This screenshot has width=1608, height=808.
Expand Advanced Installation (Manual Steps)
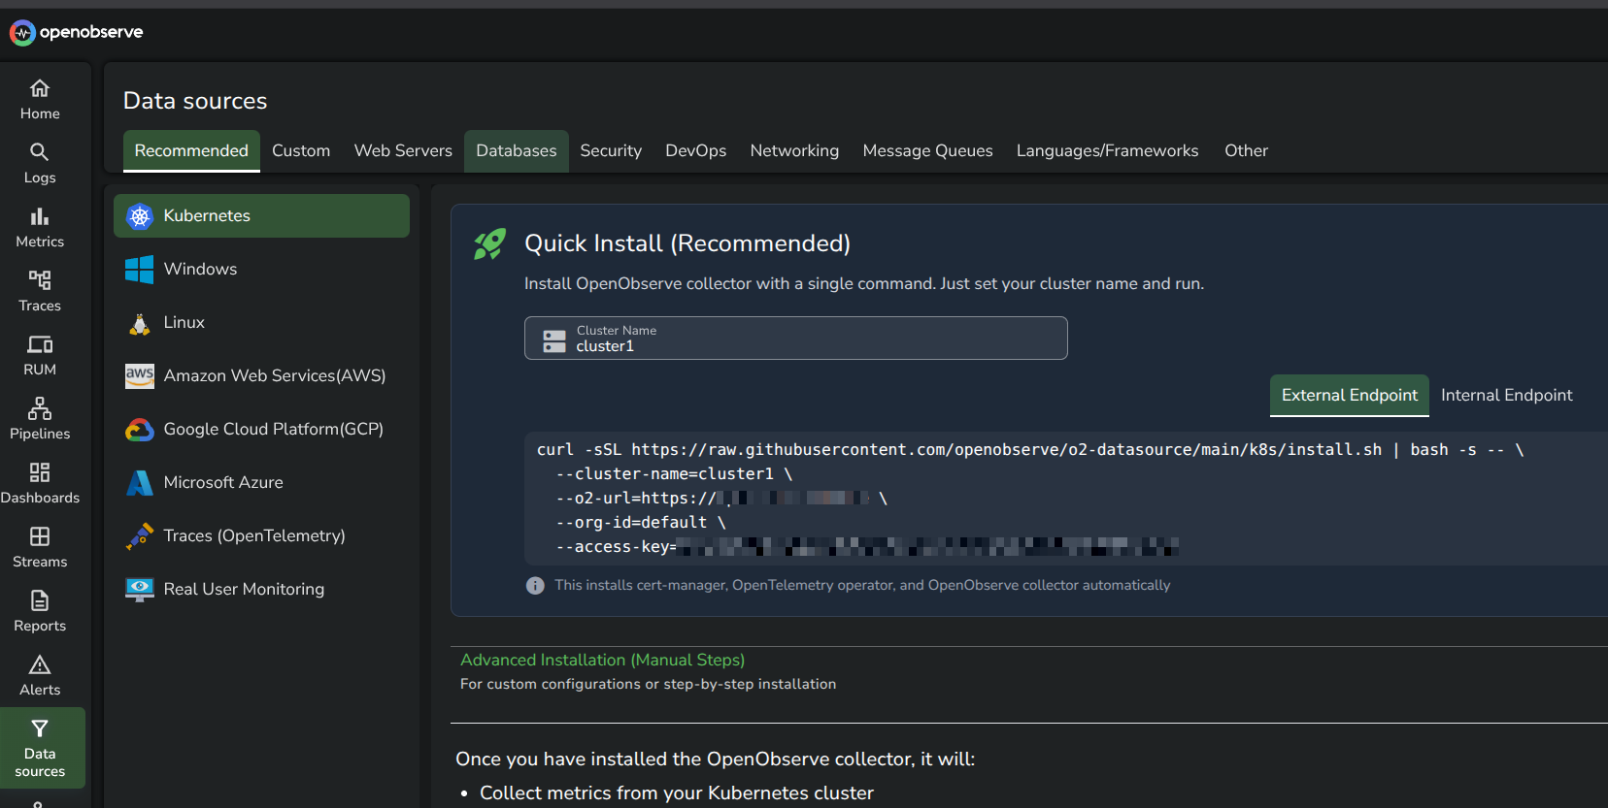602,660
